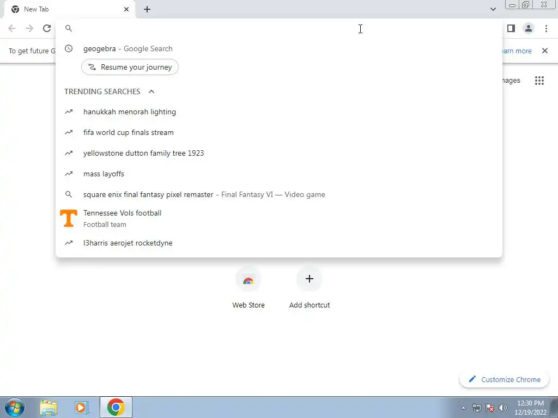Select l3harris aerojet rocketdyne suggestion

click(279, 243)
